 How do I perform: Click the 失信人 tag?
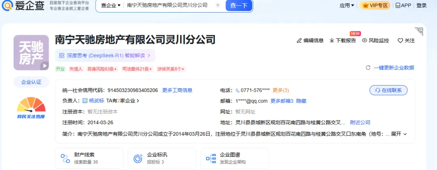click(76, 69)
